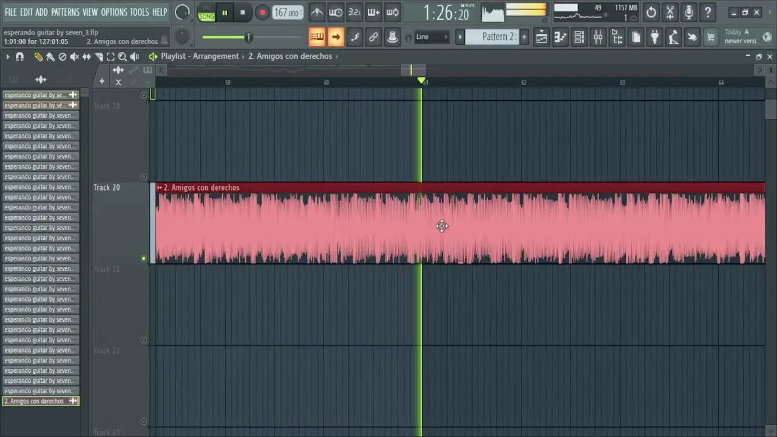Choose the Select tool with dashed box
The height and width of the screenshot is (437, 777).
click(110, 56)
